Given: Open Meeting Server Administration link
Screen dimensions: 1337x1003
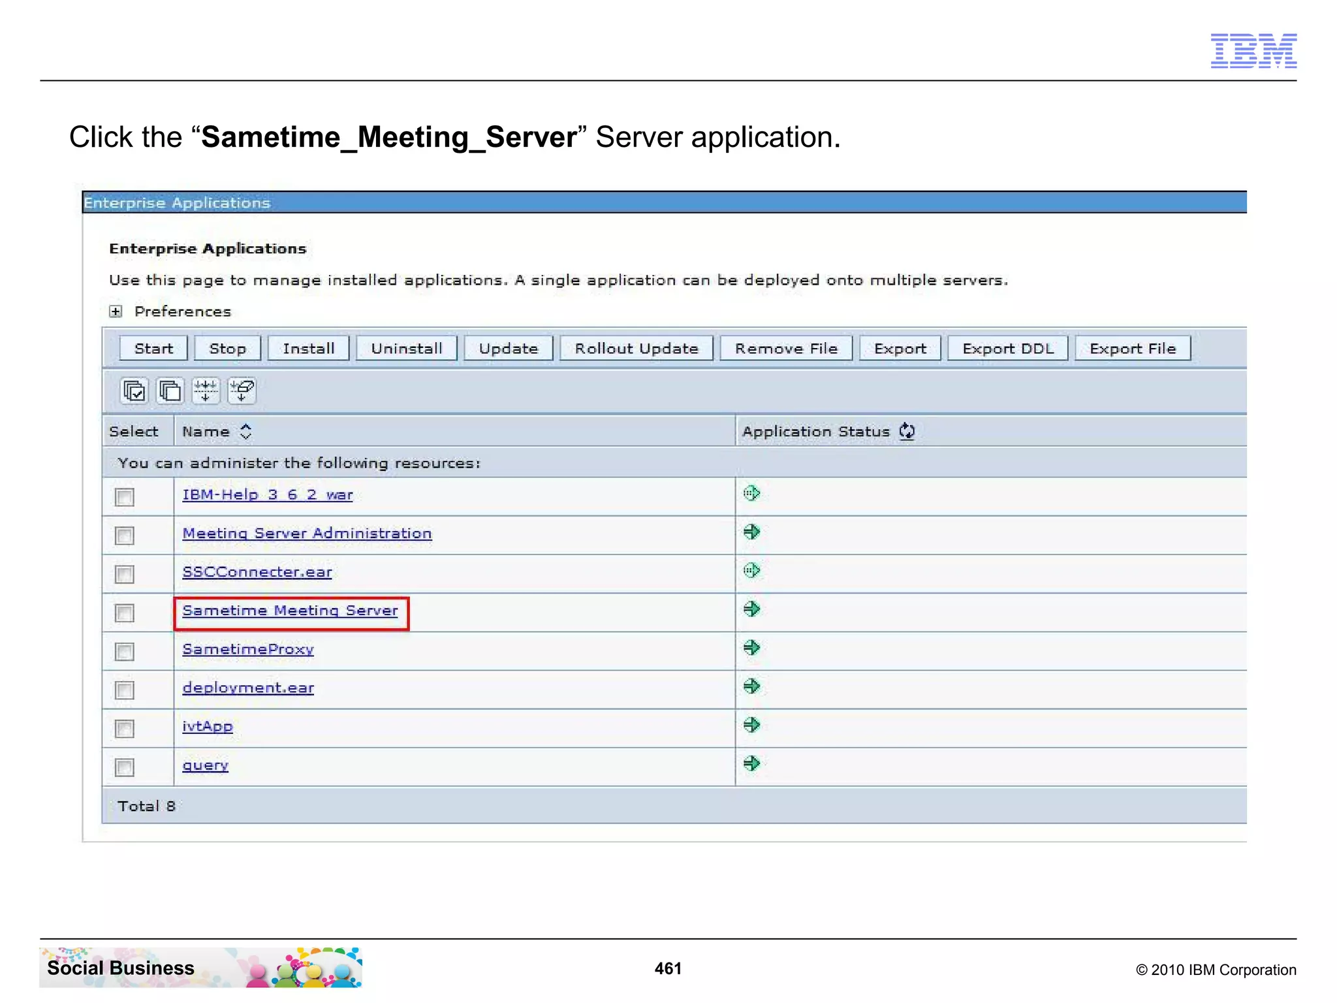Looking at the screenshot, I should point(307,533).
